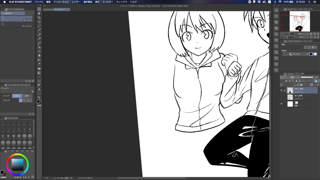Select the Gradient tool
This screenshot has width=320, height=180.
tap(39, 72)
